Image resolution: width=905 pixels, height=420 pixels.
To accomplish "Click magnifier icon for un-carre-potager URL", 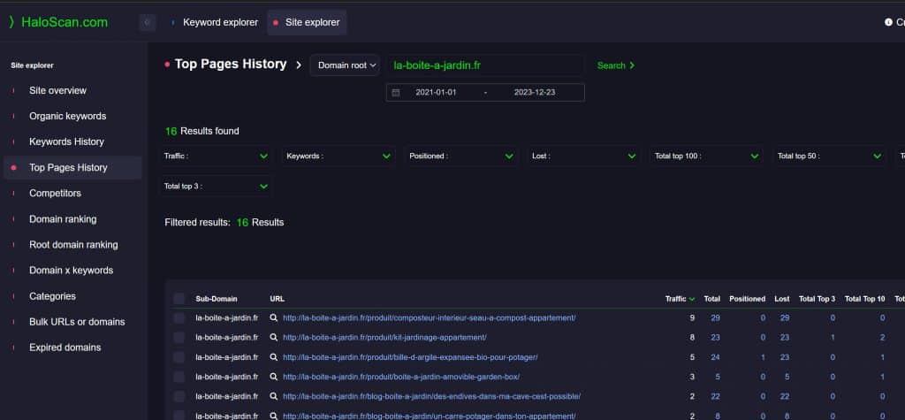I will click(274, 416).
